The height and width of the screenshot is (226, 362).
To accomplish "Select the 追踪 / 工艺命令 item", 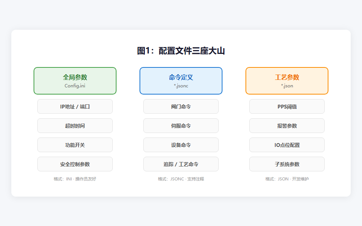I will (181, 164).
